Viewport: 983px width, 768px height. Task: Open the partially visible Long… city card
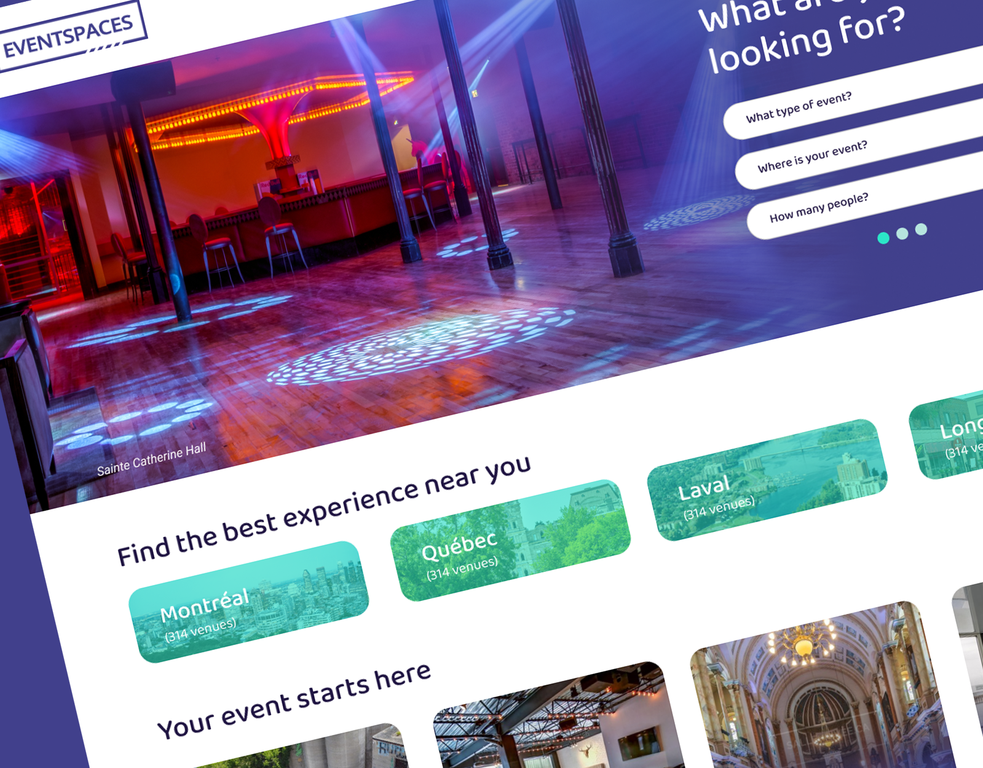(947, 435)
